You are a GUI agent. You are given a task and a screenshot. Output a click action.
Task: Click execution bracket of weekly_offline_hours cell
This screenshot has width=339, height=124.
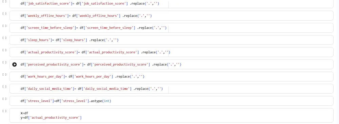[4, 14]
